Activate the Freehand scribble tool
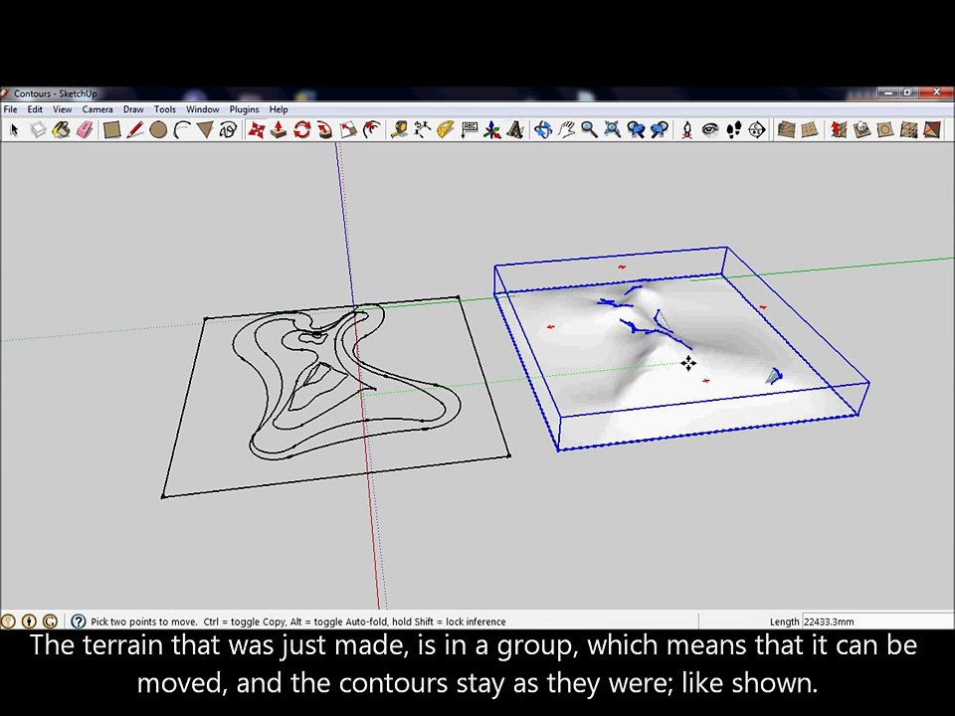The image size is (955, 716). click(229, 129)
